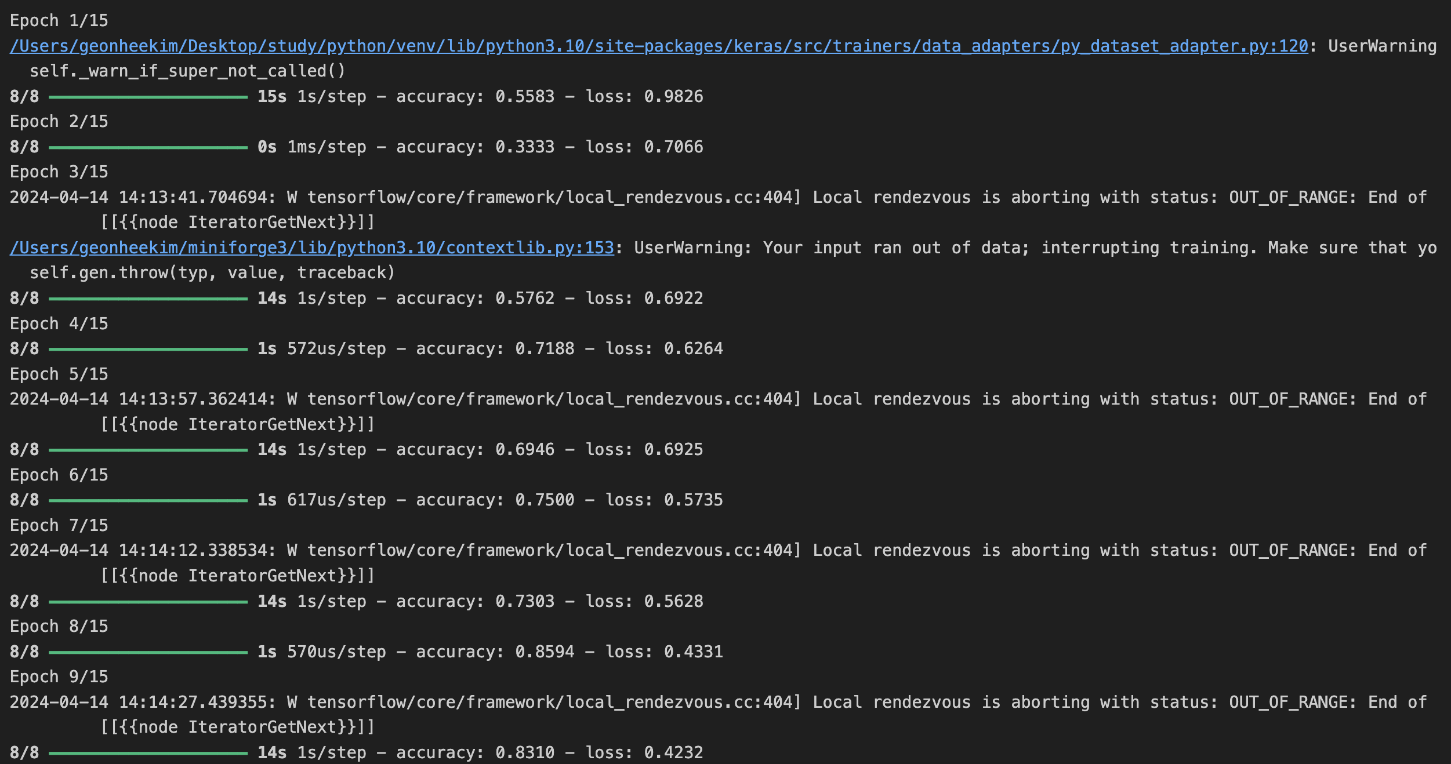This screenshot has height=764, width=1451.
Task: Click the 'Epoch 3/15' text line
Action: click(x=59, y=172)
